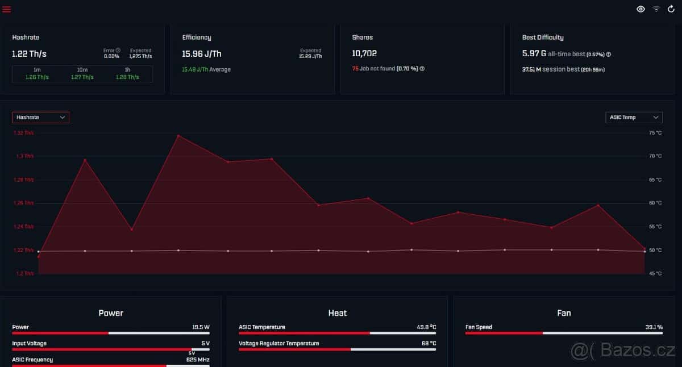Image resolution: width=682 pixels, height=367 pixels.
Task: Click the Fan Speed progress bar
Action: (563, 333)
